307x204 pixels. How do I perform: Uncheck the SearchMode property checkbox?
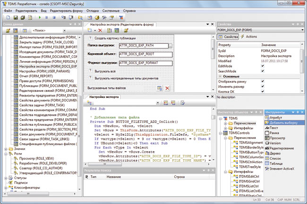click(263, 71)
